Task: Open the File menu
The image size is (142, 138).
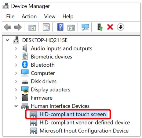Action: [10, 16]
